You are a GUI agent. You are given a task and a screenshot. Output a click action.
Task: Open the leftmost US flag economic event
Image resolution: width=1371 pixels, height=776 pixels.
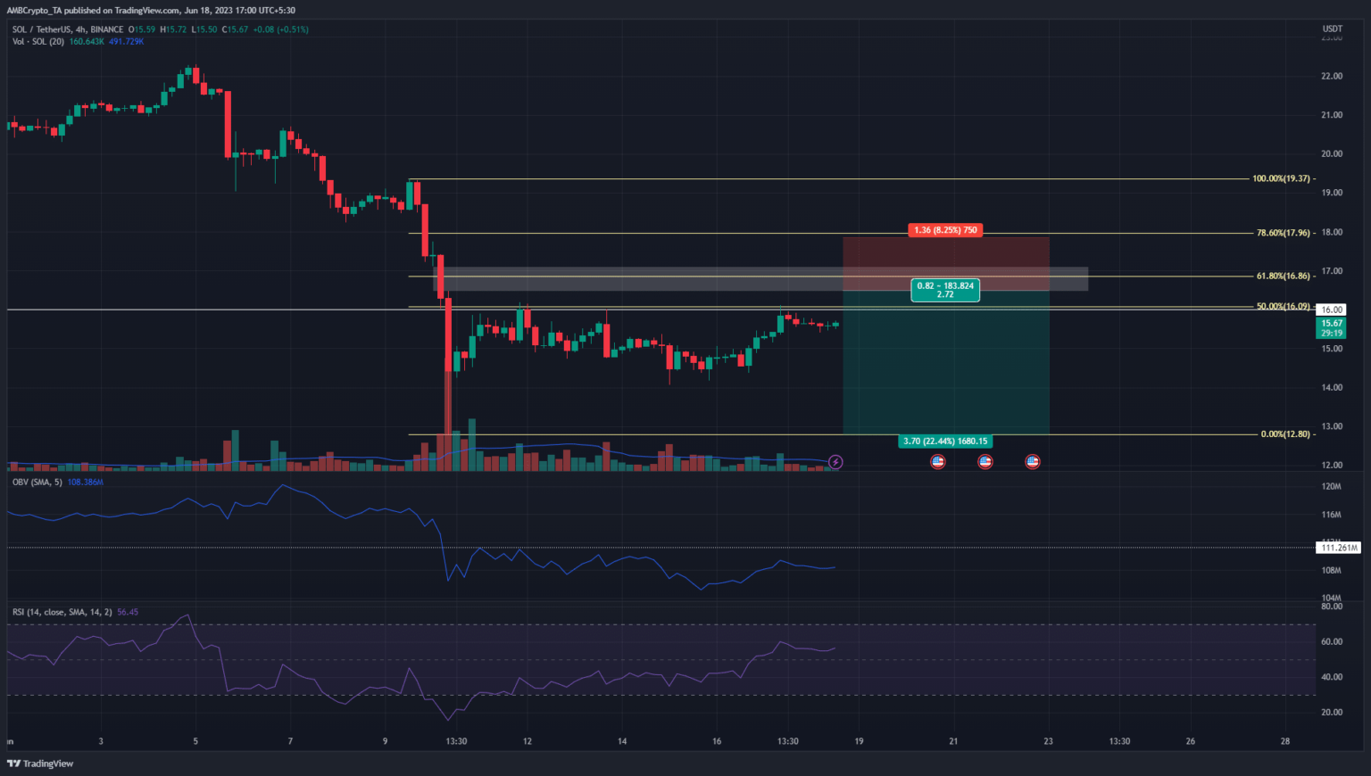[937, 462]
